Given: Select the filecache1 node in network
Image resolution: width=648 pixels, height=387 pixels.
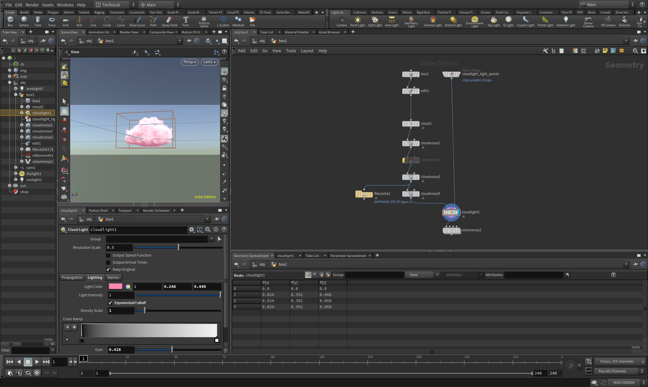Looking at the screenshot, I should [364, 194].
